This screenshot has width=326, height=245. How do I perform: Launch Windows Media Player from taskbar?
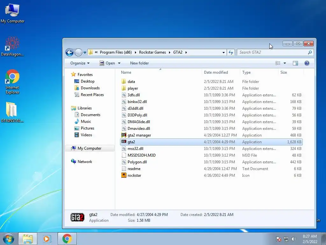tap(47, 239)
